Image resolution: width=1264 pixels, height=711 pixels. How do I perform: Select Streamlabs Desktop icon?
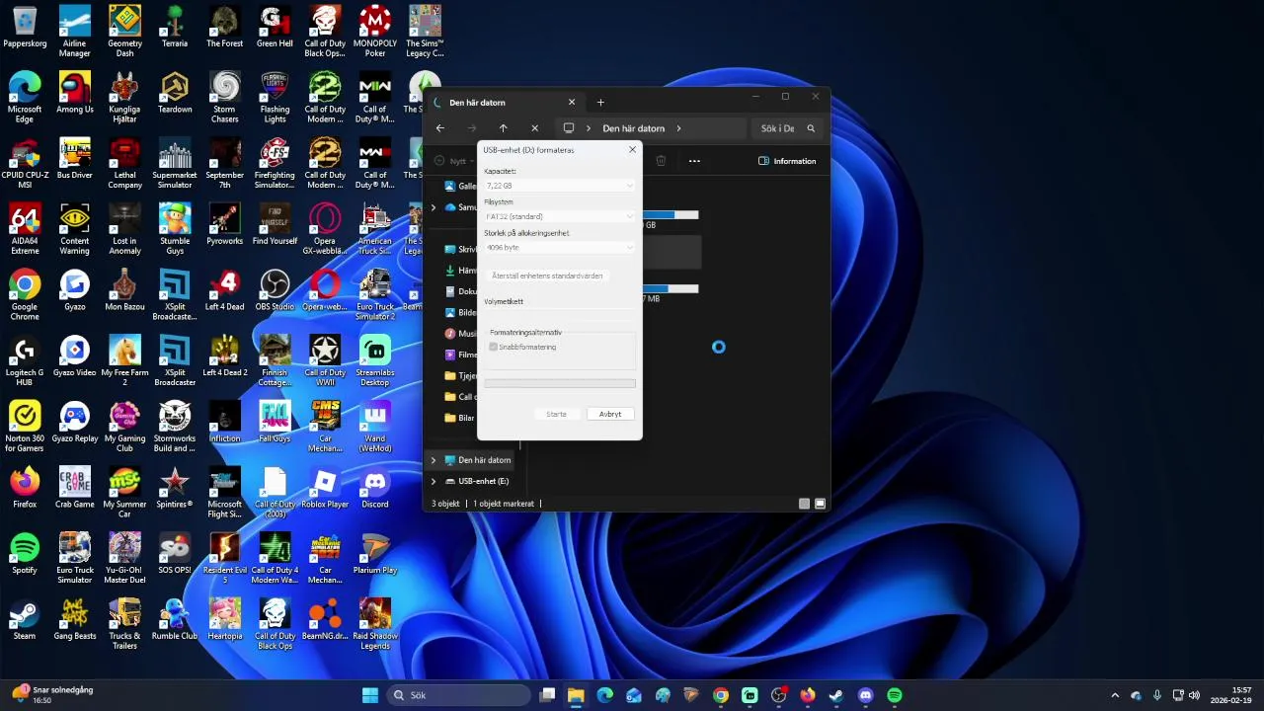tap(375, 360)
